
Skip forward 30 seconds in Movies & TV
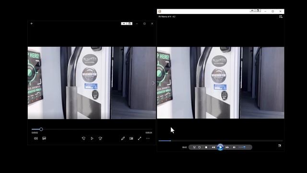pos(100,138)
